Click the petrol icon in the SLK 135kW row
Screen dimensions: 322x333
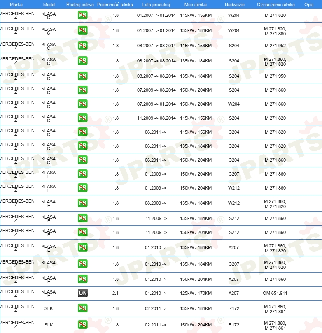click(x=83, y=308)
